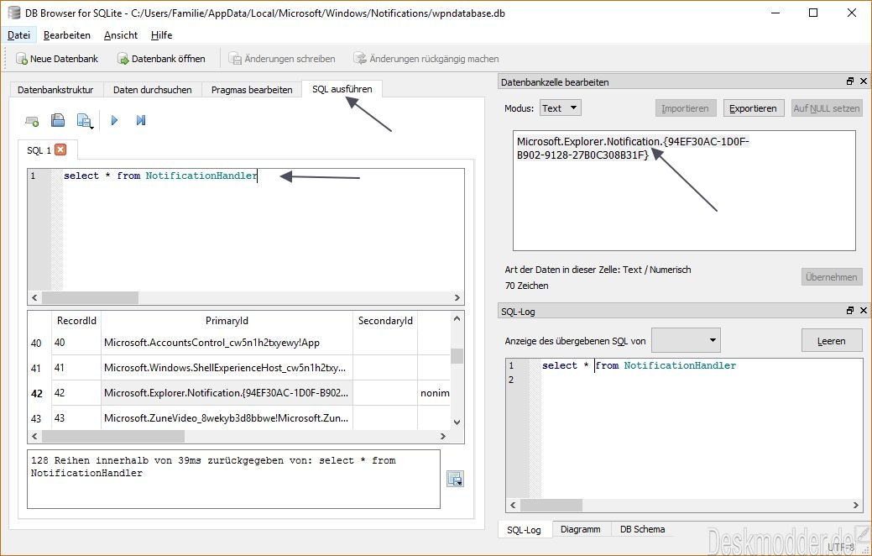Click the SQL-Log scroll left arrow

click(513, 506)
